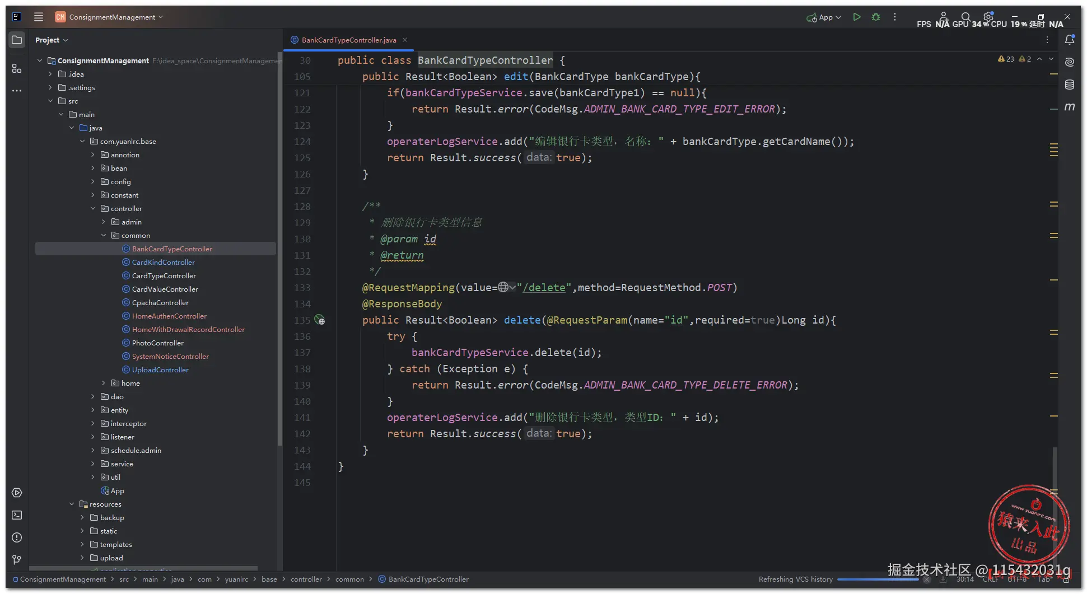Run the App configuration
The height and width of the screenshot is (594, 1087).
point(857,17)
